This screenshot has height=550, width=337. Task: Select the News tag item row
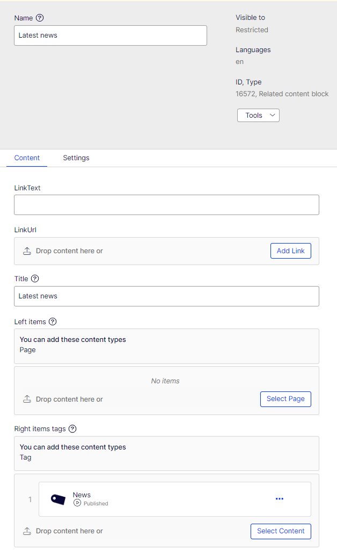tap(174, 499)
